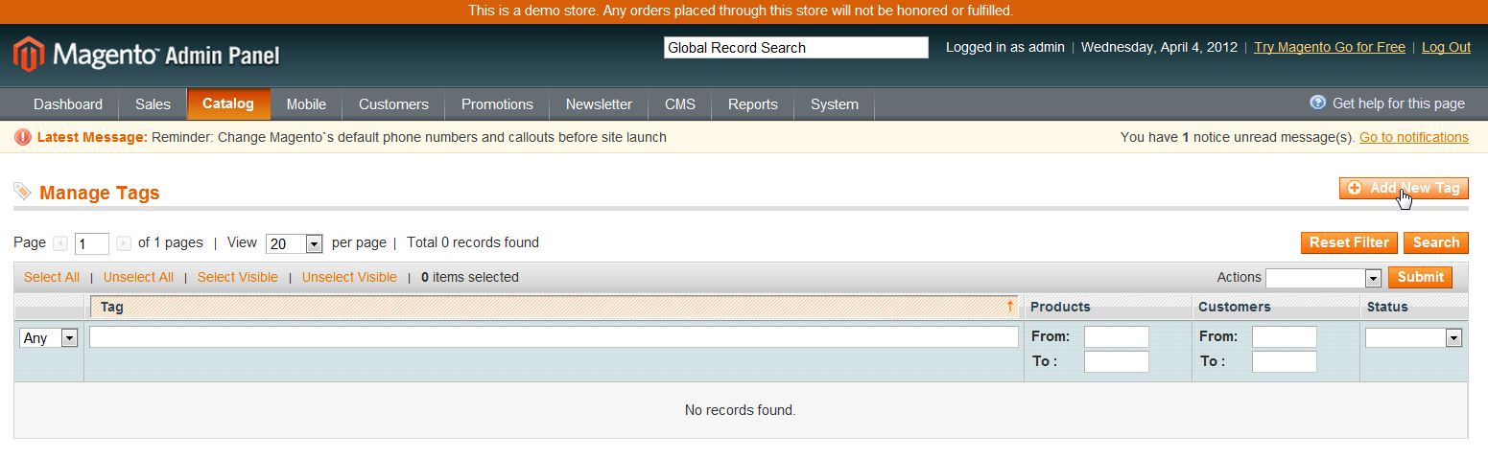Click the latest message warning icon

click(x=23, y=137)
